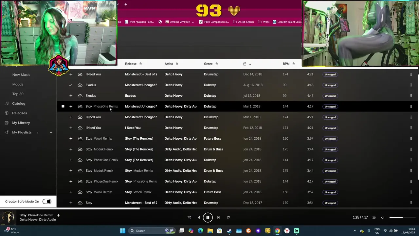The height and width of the screenshot is (236, 419).
Task: Download Exodus track dated Jul 12, 2018
Action: pos(80,96)
